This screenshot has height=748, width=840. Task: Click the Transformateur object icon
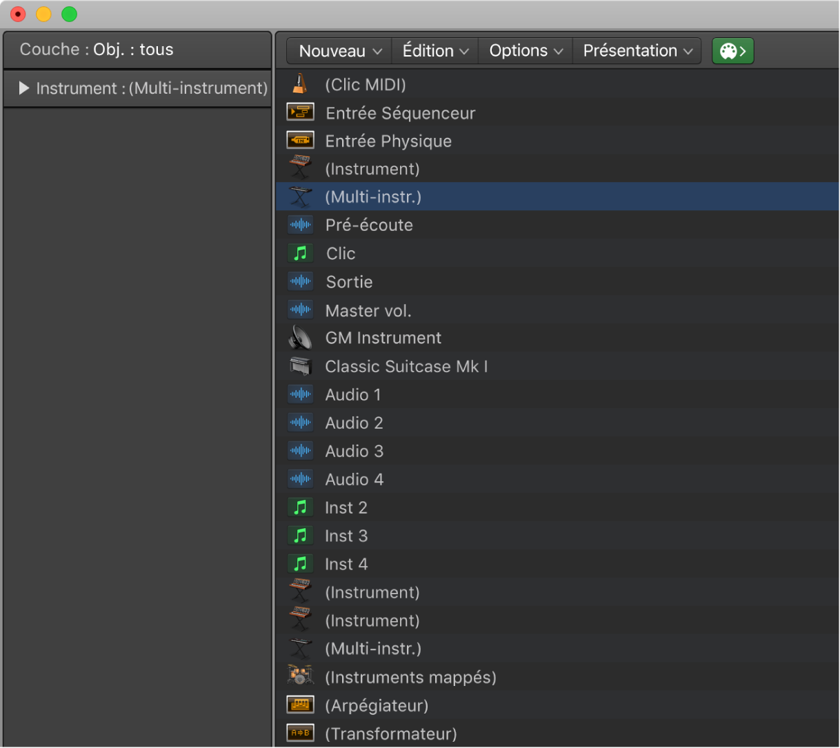click(x=300, y=734)
